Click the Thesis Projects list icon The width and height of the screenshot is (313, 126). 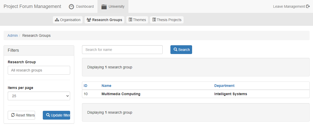154,20
